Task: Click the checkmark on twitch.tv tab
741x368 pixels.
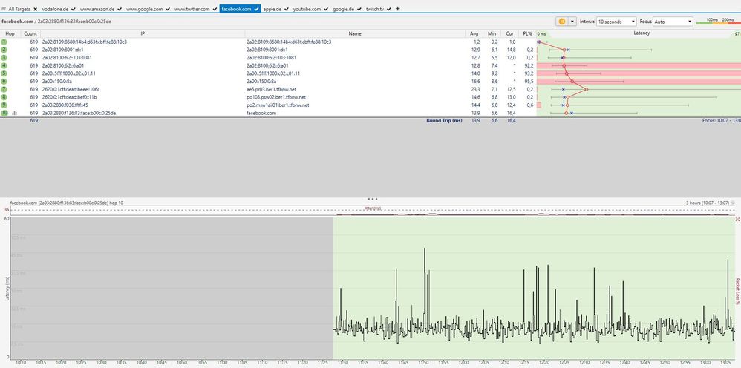Action: pos(390,9)
